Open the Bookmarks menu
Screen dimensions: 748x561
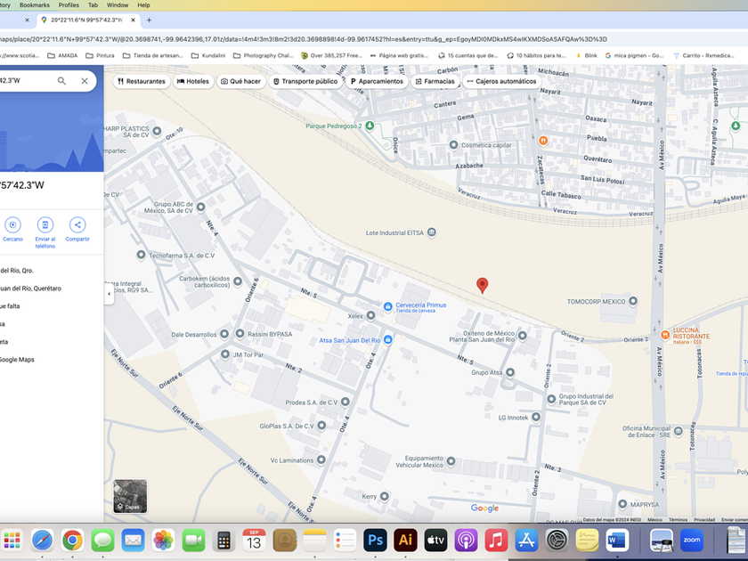pyautogui.click(x=35, y=4)
